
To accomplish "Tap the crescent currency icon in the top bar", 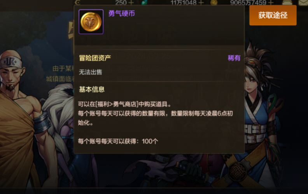I will point(78,2).
